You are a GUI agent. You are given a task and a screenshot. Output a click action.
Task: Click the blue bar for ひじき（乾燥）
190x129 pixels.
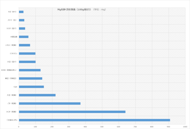tap(72, 112)
